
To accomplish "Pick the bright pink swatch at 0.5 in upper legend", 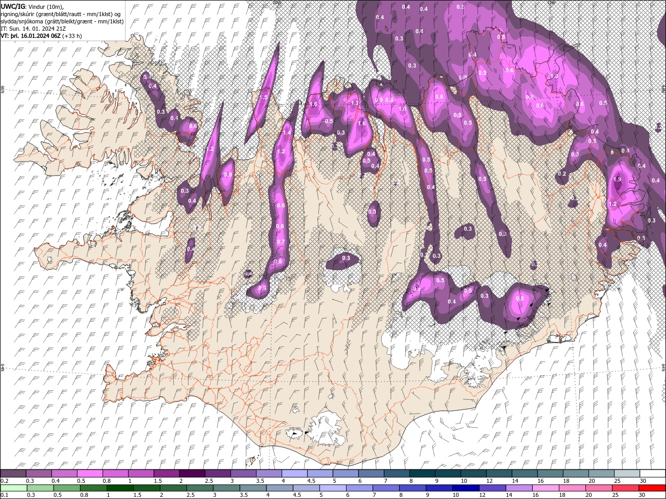I will point(89,474).
